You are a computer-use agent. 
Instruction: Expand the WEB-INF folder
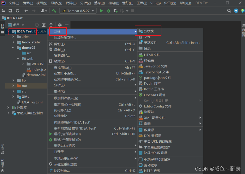[x=23, y=64]
